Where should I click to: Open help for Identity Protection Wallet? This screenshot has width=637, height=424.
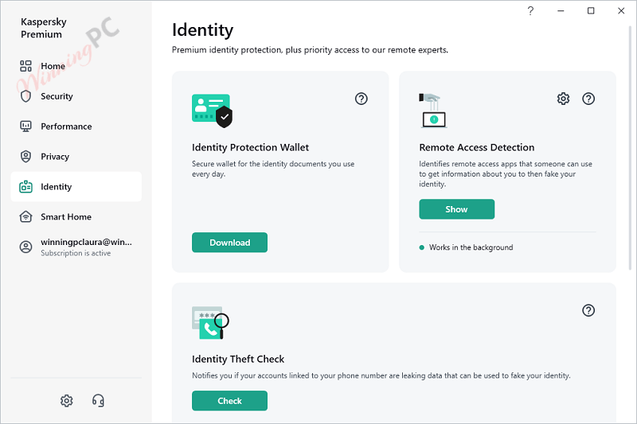(361, 99)
